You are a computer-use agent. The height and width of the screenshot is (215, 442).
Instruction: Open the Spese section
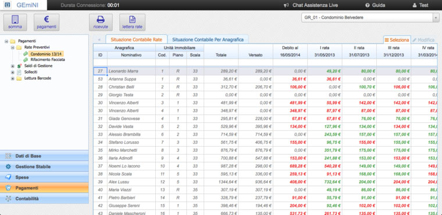[44, 177]
